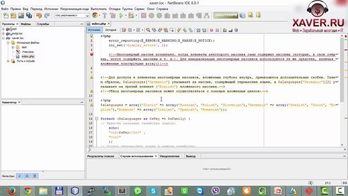
Task: Open the Результаты поиска tab
Action: pyautogui.click(x=101, y=156)
